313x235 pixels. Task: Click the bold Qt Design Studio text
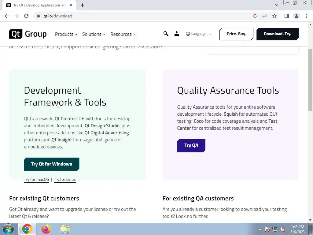tap(102, 126)
